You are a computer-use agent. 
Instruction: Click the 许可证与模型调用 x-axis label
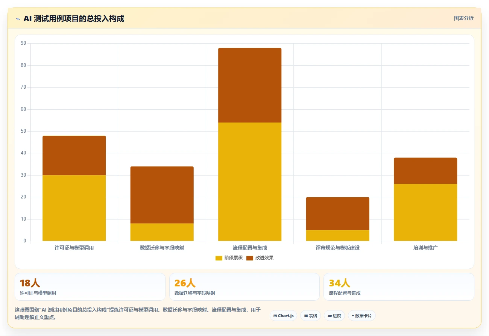pyautogui.click(x=74, y=248)
